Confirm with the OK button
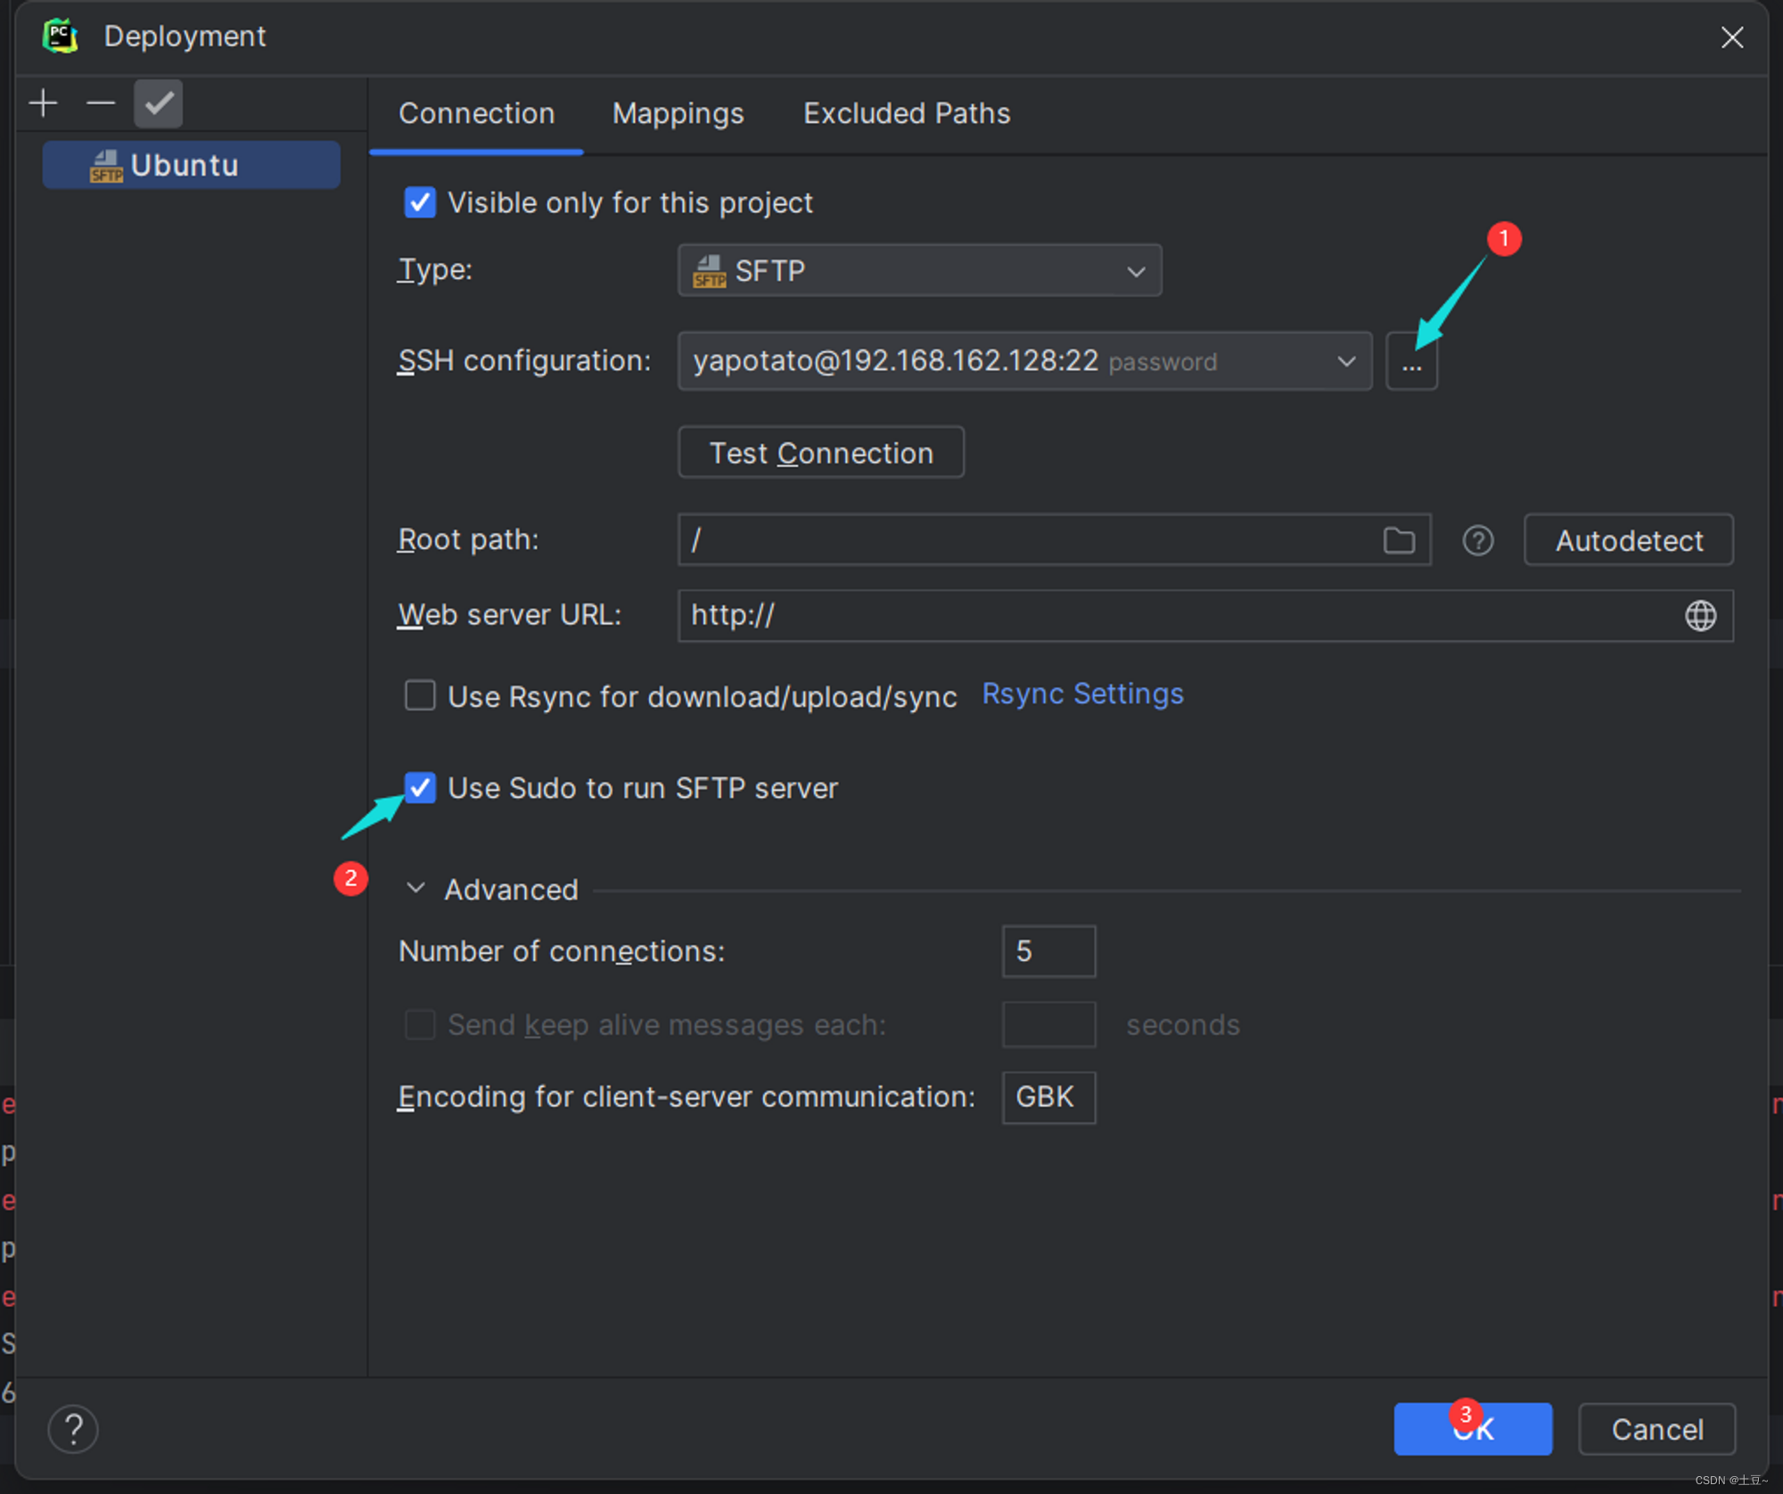The width and height of the screenshot is (1783, 1494). tap(1473, 1429)
